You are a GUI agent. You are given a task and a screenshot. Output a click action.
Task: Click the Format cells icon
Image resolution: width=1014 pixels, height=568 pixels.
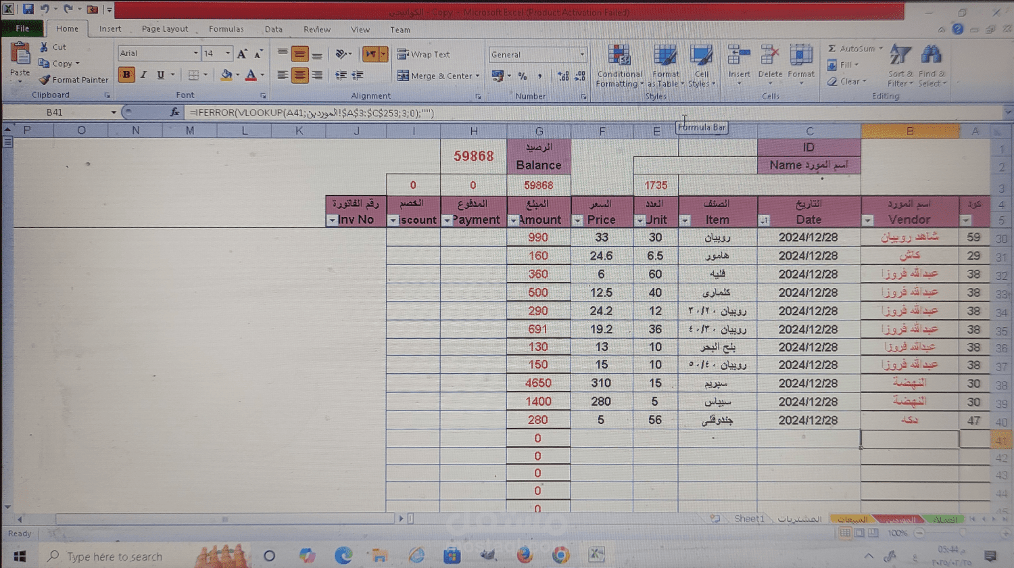[x=801, y=55]
